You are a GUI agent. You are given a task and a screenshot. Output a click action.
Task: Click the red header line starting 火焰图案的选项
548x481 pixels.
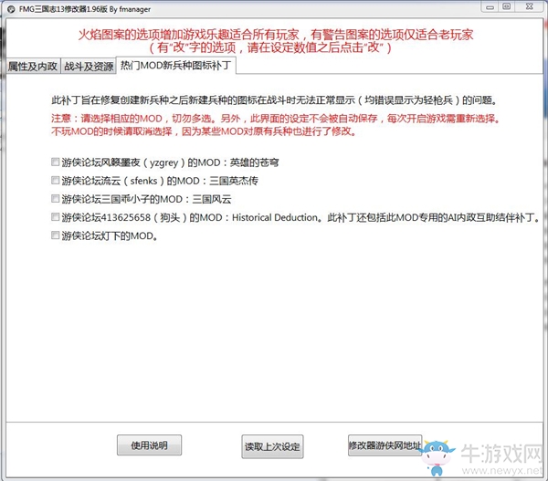[276, 35]
